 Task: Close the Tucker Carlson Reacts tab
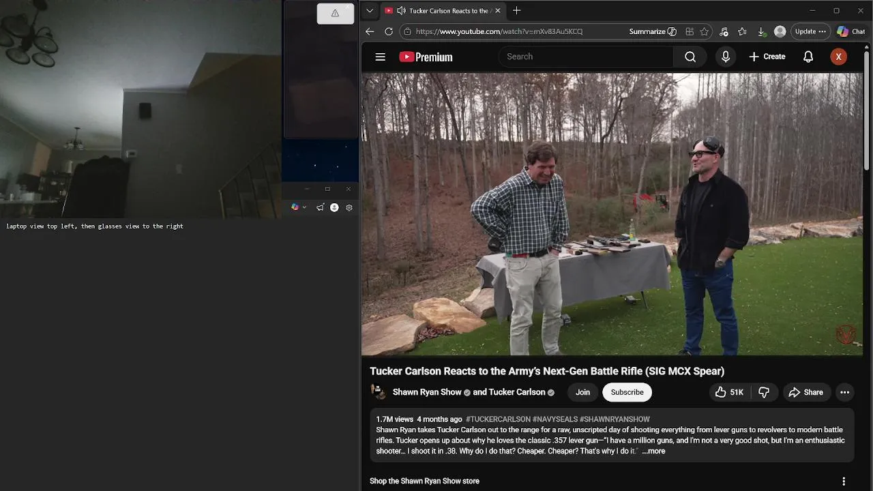498,10
